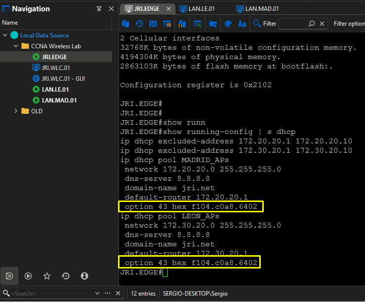
Task: Click the blue Filter magnifier icon
Action: [257, 24]
